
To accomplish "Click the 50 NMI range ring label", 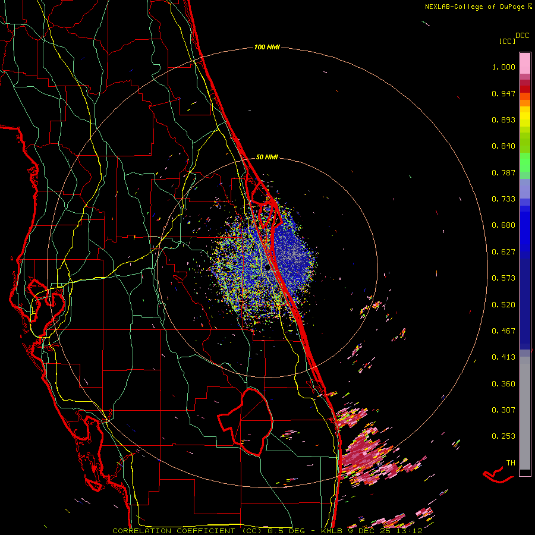I will point(267,158).
